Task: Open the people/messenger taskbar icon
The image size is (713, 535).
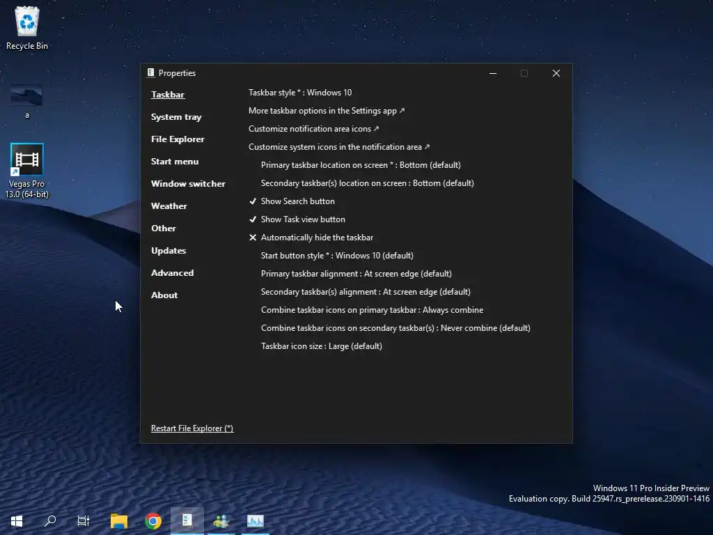Action: [x=221, y=521]
